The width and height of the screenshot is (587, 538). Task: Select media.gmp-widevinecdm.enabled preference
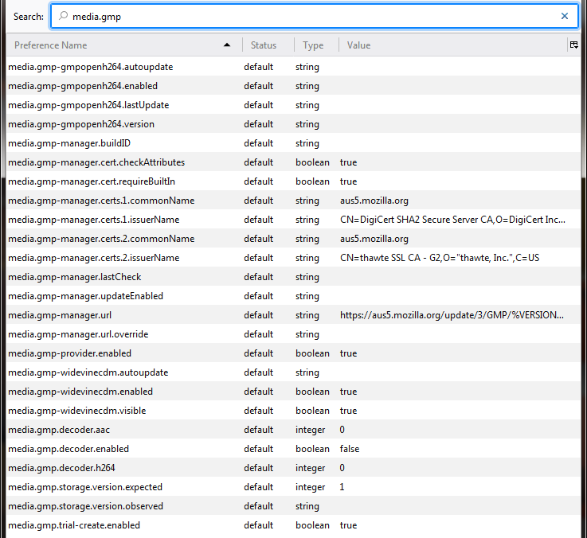[80, 391]
